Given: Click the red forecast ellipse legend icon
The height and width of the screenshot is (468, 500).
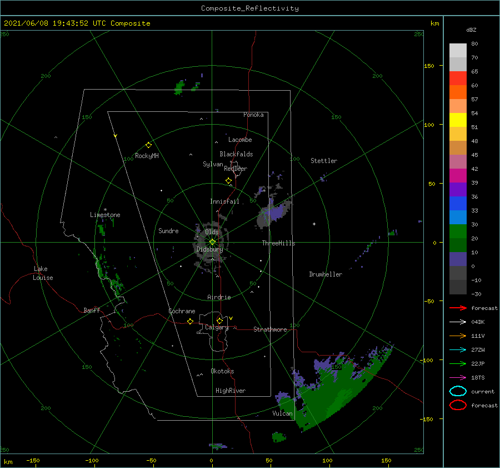Looking at the screenshot, I should 458,405.
